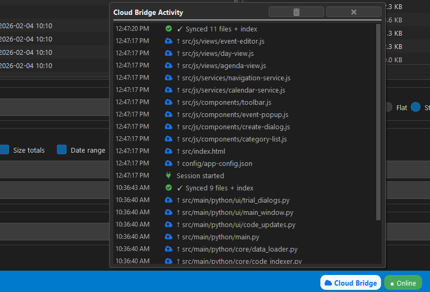The width and height of the screenshot is (430, 292).
Task: Click upload cloud icon for data_loader.py
Action: pyautogui.click(x=169, y=249)
